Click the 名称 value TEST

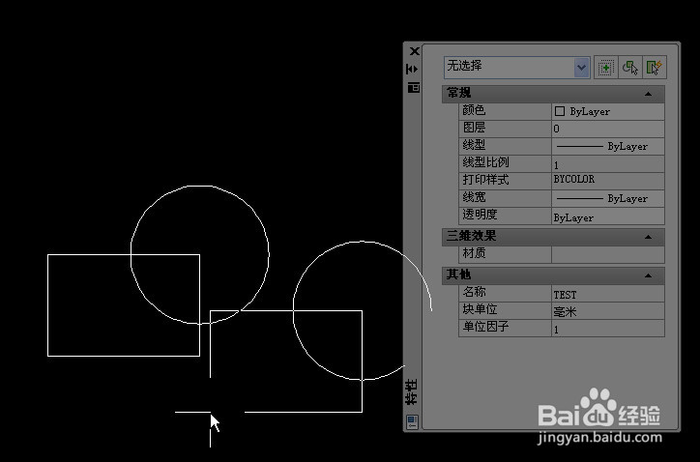[x=608, y=293]
